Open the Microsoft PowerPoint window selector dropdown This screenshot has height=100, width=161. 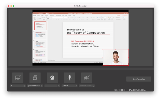pyautogui.click(x=35, y=86)
